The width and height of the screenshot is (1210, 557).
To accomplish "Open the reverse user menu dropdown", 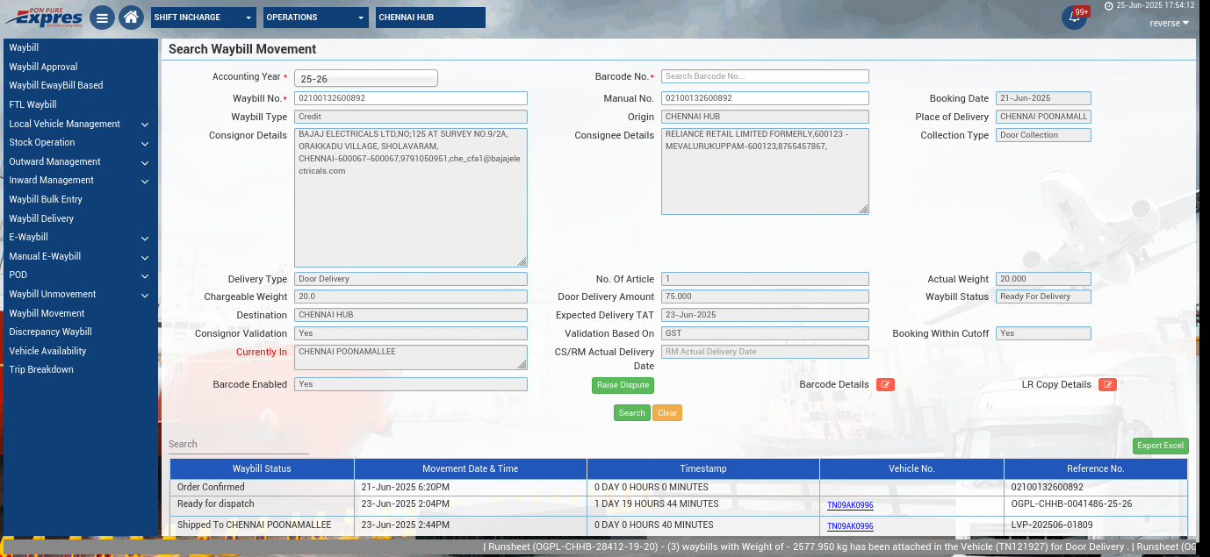I will pyautogui.click(x=1169, y=23).
